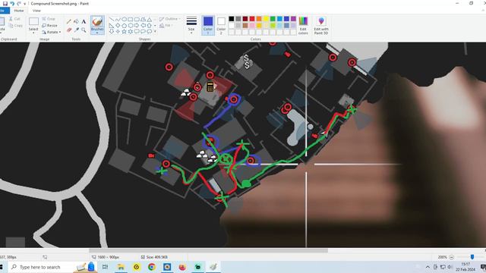The width and height of the screenshot is (486, 273).
Task: Select the Line shape
Action: tap(112, 19)
